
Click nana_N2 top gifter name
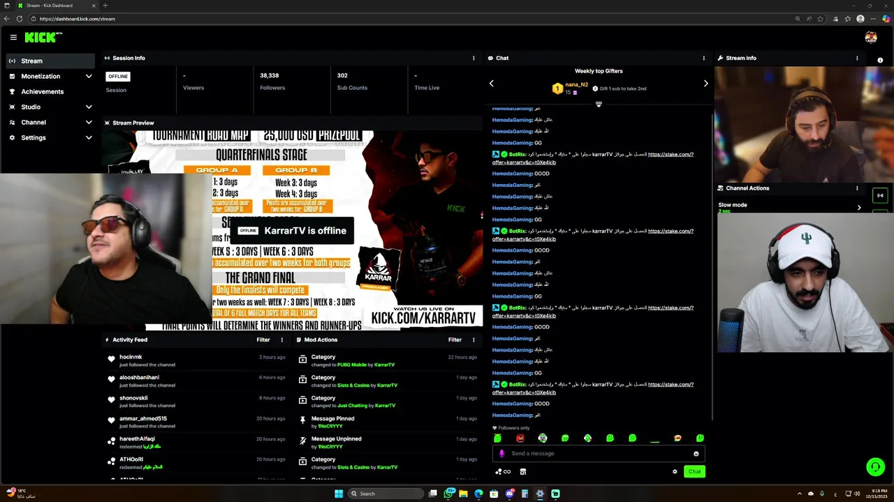576,85
